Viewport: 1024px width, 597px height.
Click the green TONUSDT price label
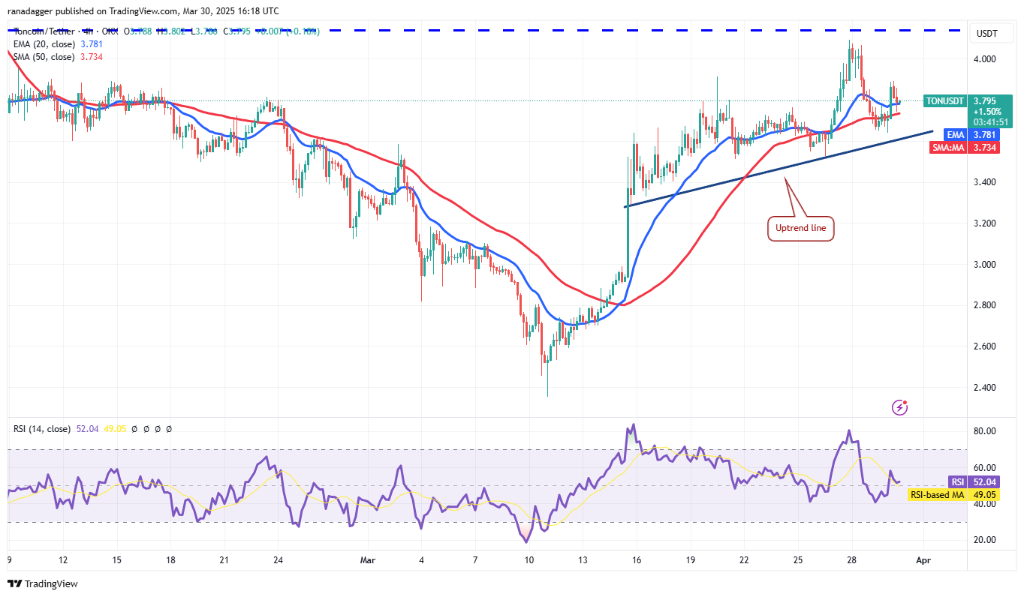945,100
